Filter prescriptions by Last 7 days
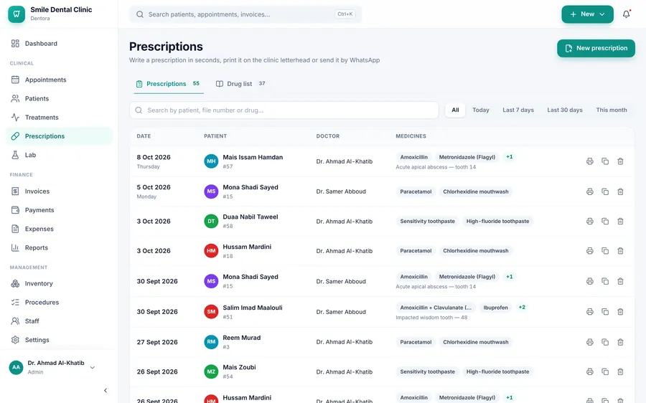 point(518,110)
